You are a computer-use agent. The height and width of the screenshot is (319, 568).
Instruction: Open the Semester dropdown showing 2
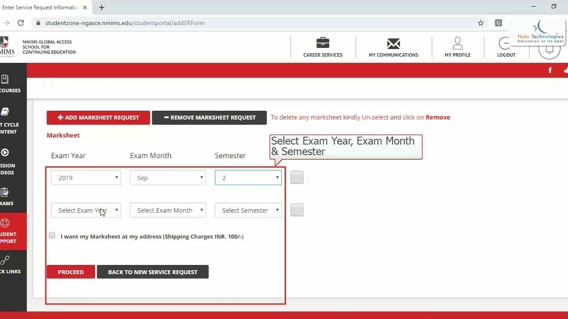pos(248,177)
